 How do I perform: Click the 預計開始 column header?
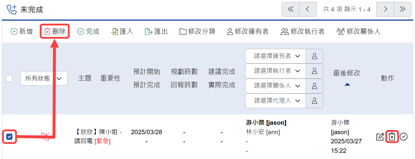coord(147,72)
